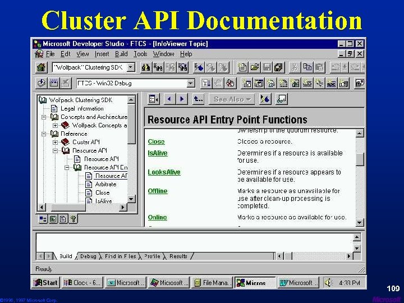Expand the Wolfpack Concepts book node

click(55, 126)
